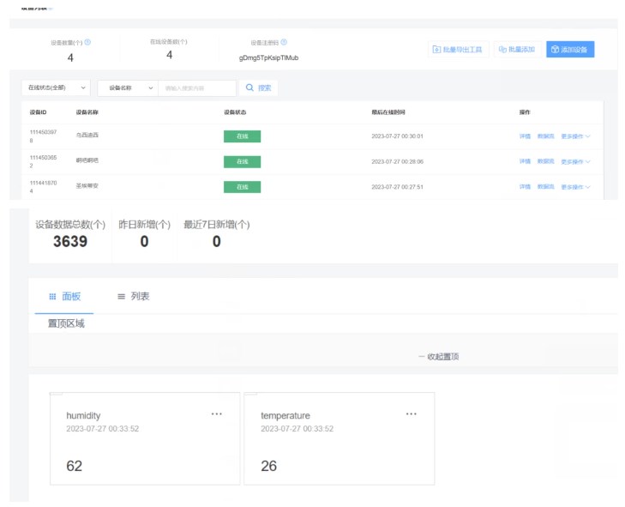
Task: Open the 批量导出工具 batch export tool
Action: tap(458, 50)
